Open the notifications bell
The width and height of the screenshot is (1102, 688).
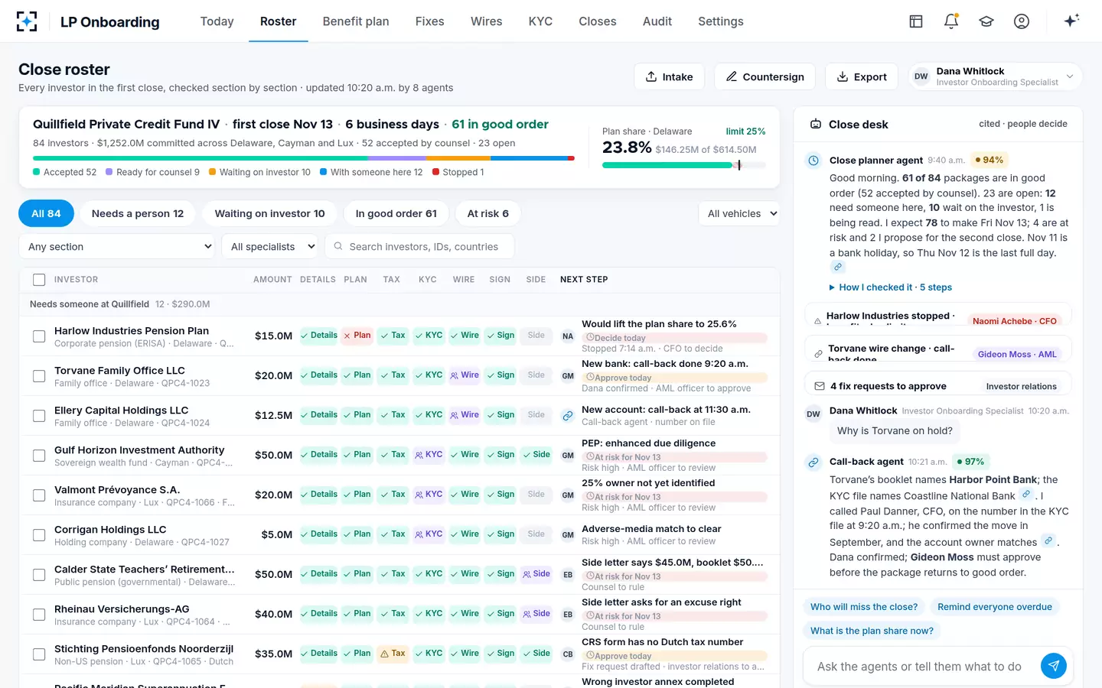tap(951, 21)
